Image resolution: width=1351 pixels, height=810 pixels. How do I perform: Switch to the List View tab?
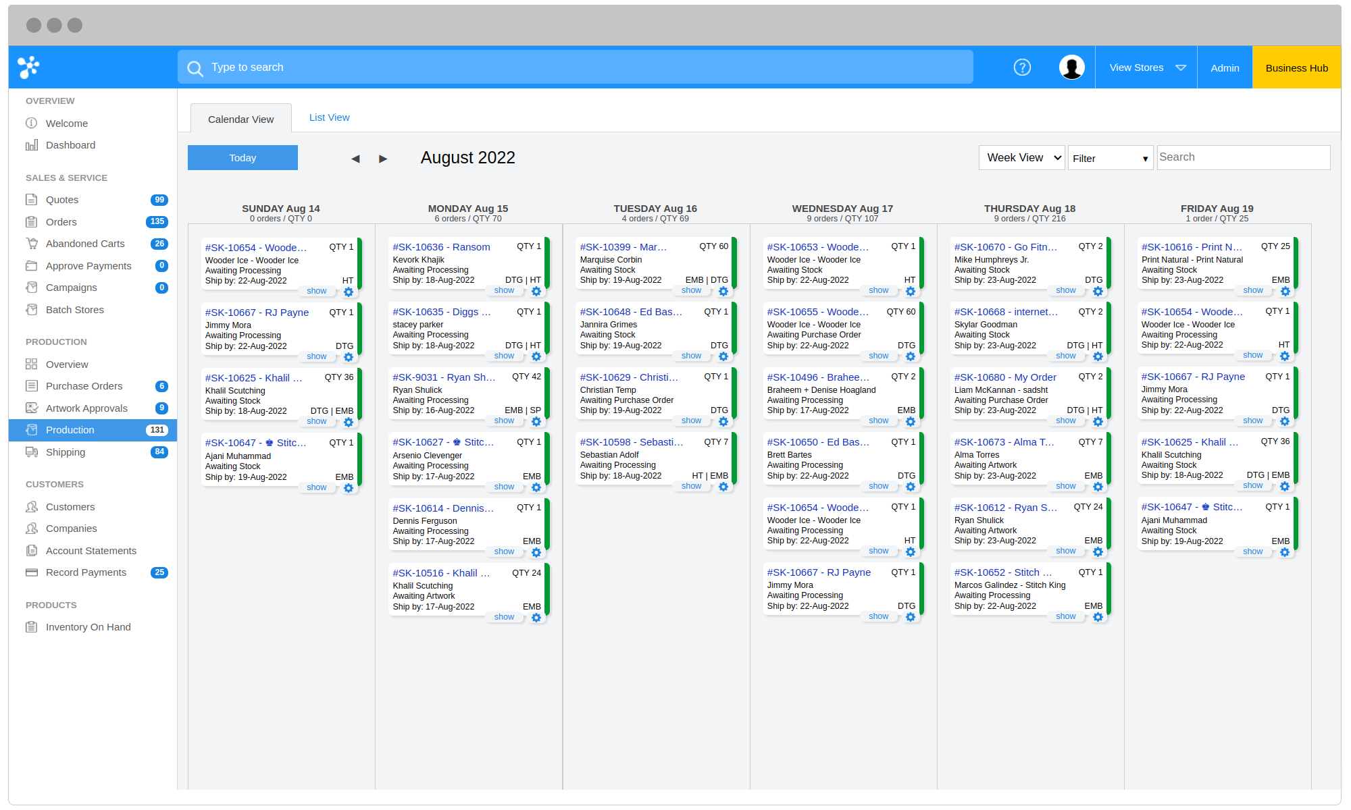click(x=329, y=117)
